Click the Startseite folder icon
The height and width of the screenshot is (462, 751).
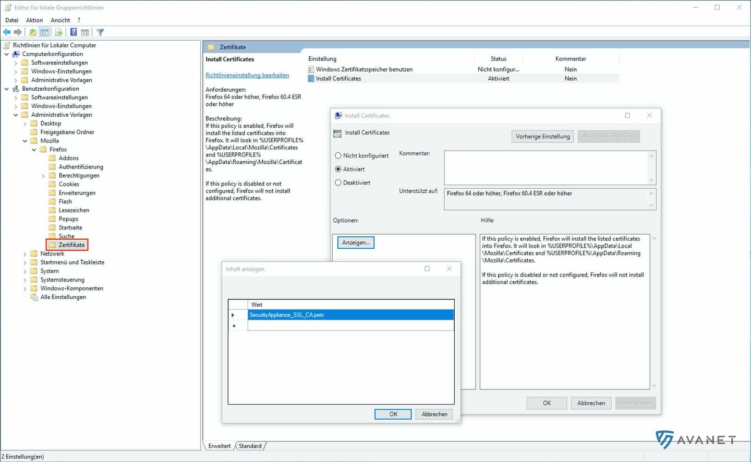pyautogui.click(x=52, y=227)
